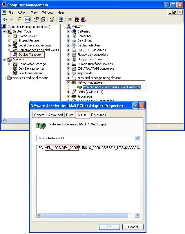Click the network card icon in Properties dialog
This screenshot has width=185, height=234.
point(41,126)
